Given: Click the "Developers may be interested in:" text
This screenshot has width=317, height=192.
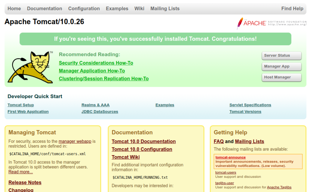Looking at the screenshot, I should (x=142, y=186).
